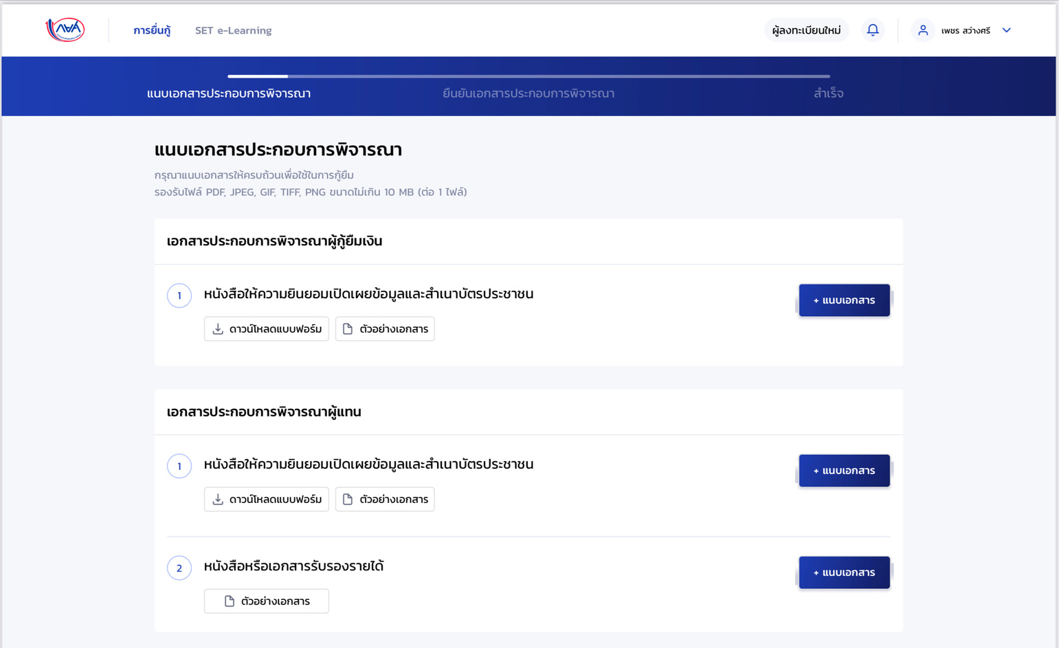The width and height of the screenshot is (1059, 648).
Task: Attach document for representative consent letter
Action: tap(844, 471)
